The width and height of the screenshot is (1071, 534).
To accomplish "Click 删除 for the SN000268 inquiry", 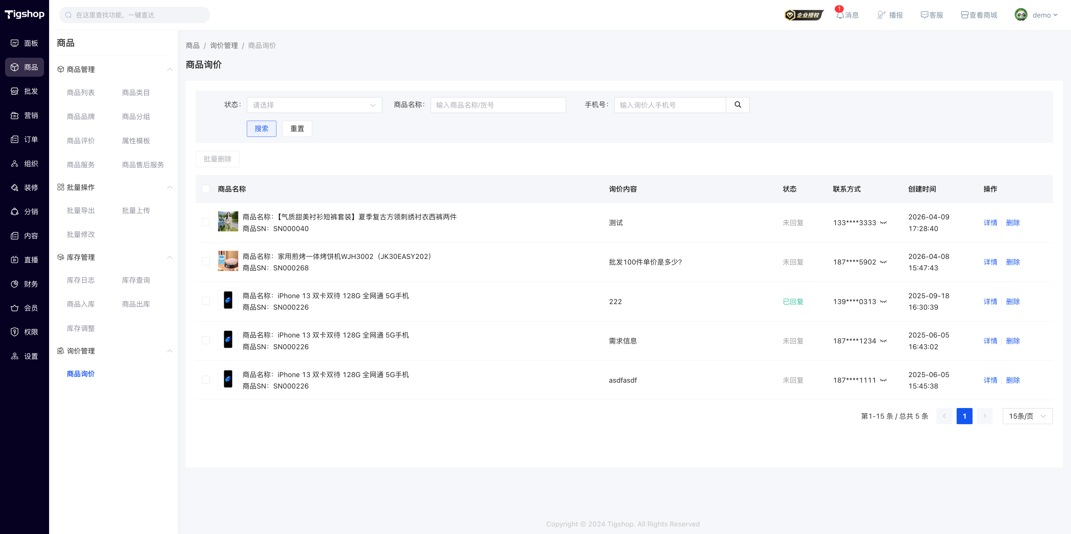I will (1013, 262).
